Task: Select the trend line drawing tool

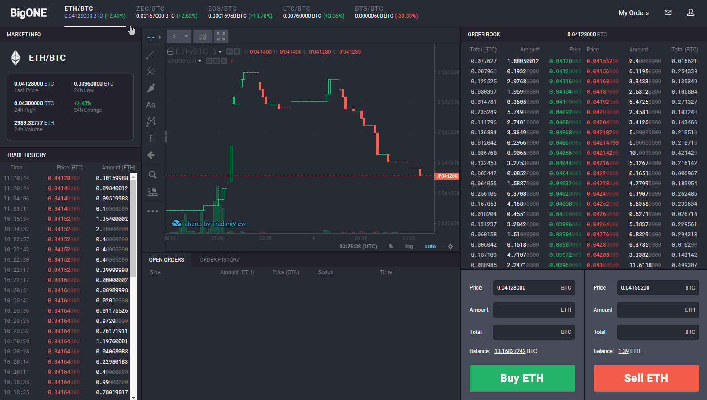Action: coord(151,54)
